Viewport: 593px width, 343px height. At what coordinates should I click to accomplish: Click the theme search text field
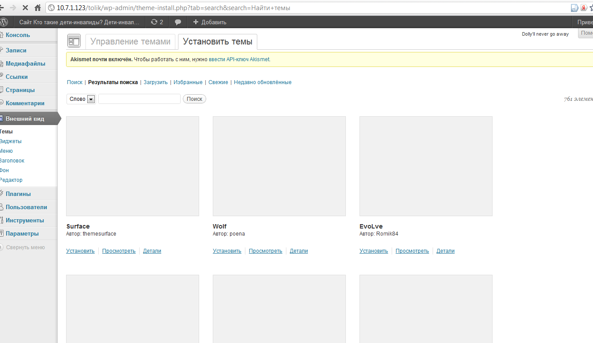point(139,99)
